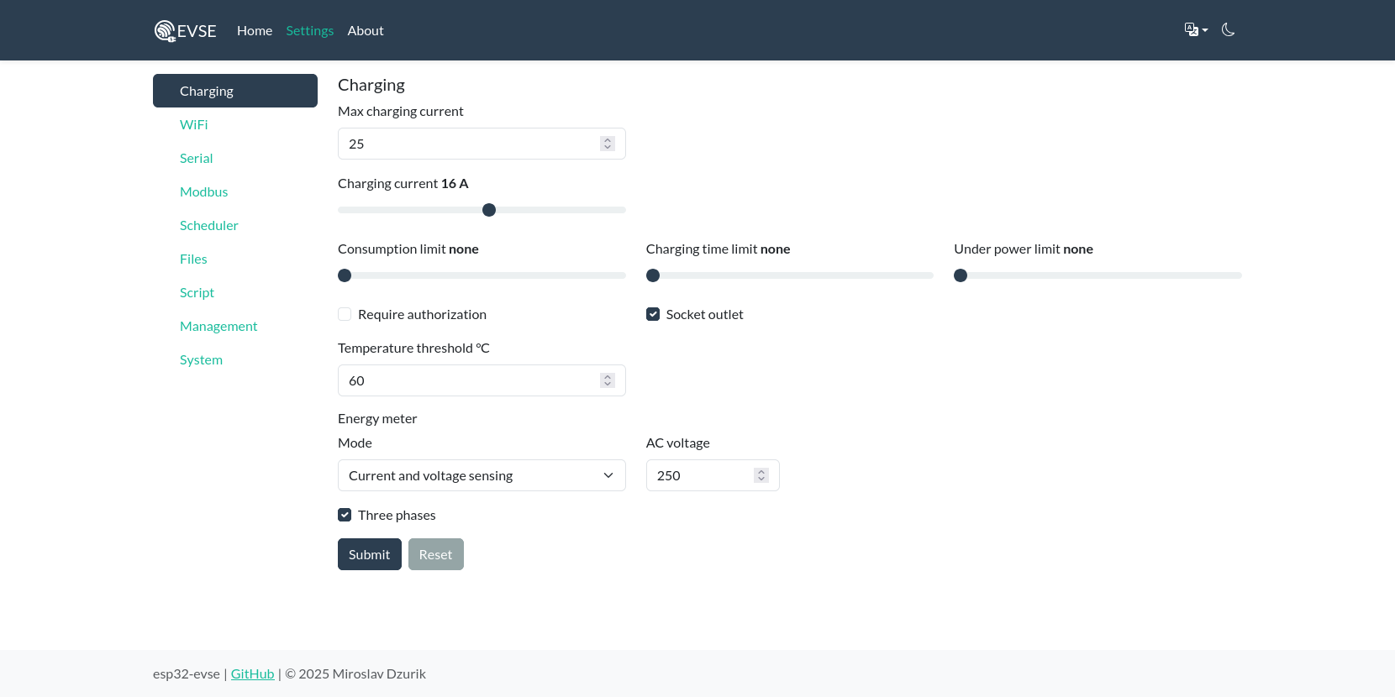Click the Reset button
The image size is (1395, 697).
(x=436, y=554)
